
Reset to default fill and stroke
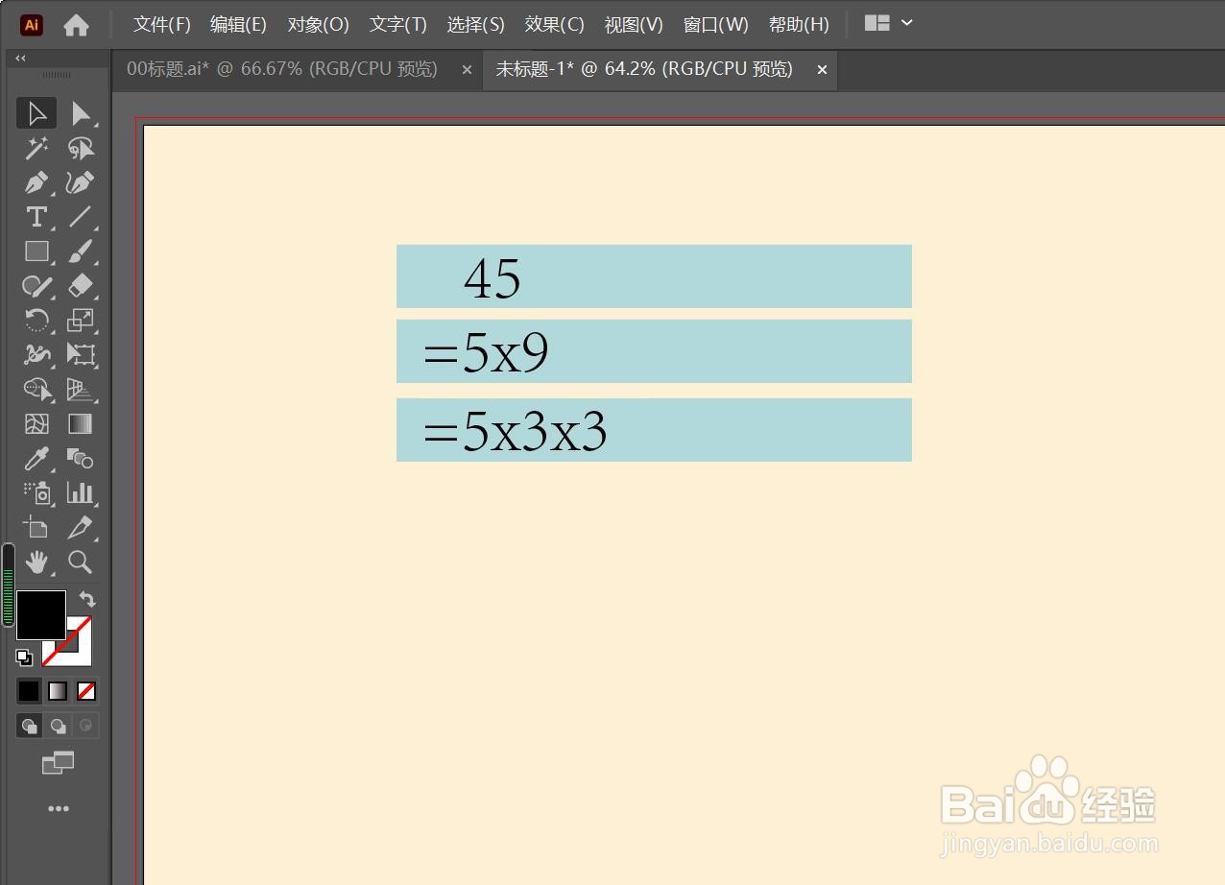coord(24,658)
